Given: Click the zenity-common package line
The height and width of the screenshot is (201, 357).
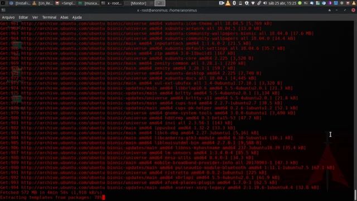Looking at the screenshot, I should coord(123,63).
